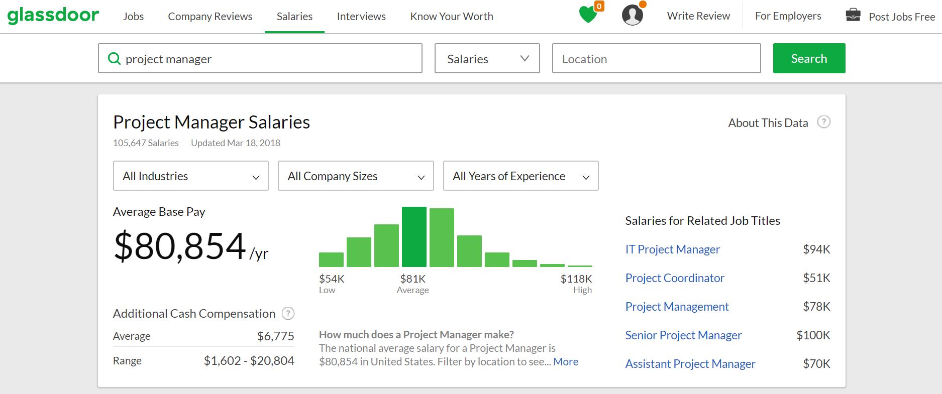The image size is (942, 394).
Task: Open the All Industries dropdown
Action: (x=191, y=176)
